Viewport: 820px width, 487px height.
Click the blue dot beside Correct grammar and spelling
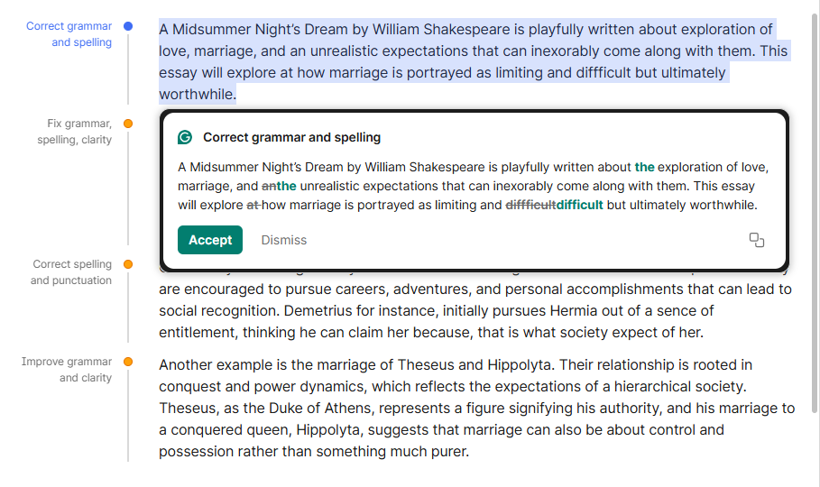tap(128, 27)
